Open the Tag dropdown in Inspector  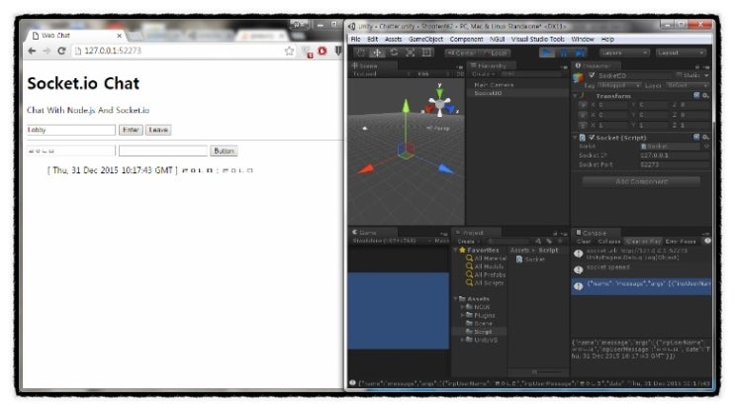point(619,85)
